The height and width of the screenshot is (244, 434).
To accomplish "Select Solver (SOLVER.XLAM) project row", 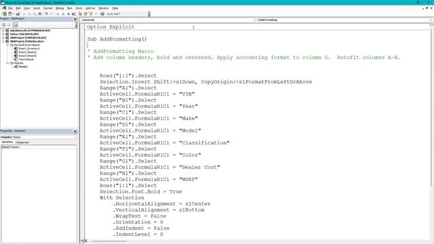I will [x=22, y=34].
